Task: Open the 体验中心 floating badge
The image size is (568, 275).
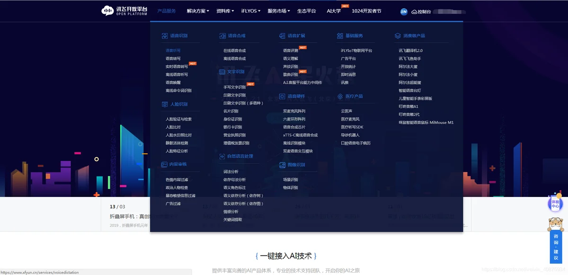Action: (556, 204)
